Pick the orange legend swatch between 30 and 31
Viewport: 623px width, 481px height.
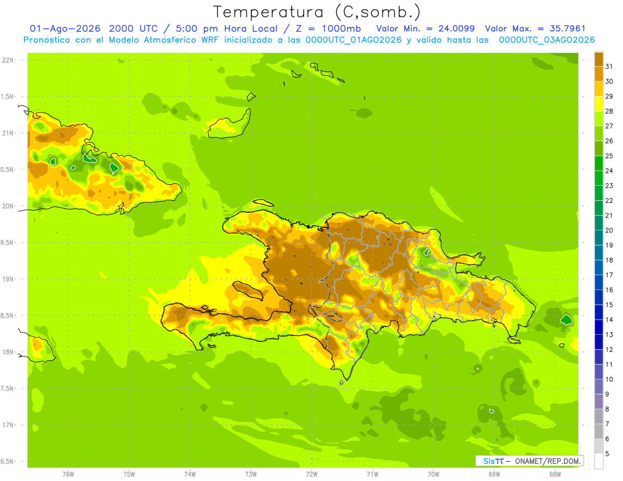point(599,74)
